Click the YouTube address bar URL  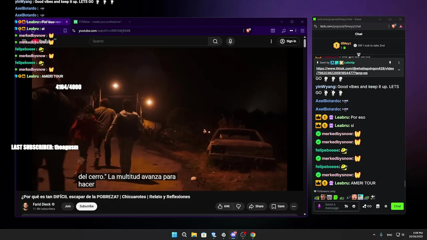[x=104, y=31]
